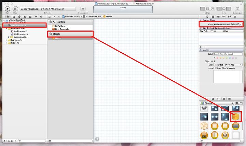Open the Search navigator icon
246x146 pixels.
tap(19, 17)
